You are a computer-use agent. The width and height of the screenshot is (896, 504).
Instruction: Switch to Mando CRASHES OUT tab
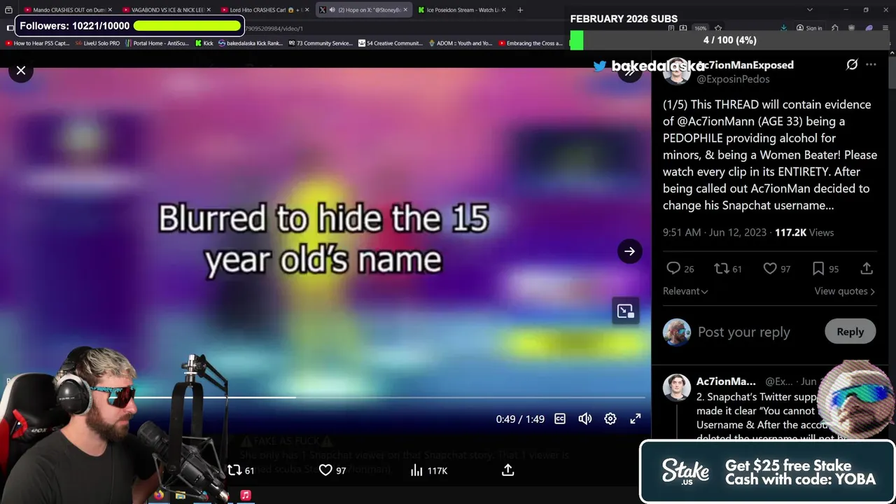(x=66, y=10)
